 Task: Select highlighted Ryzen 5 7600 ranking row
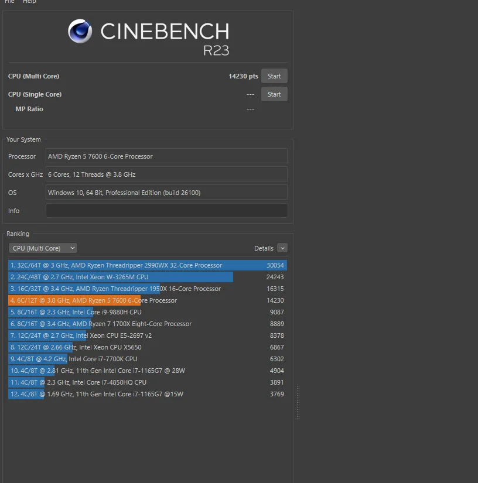coord(147,300)
